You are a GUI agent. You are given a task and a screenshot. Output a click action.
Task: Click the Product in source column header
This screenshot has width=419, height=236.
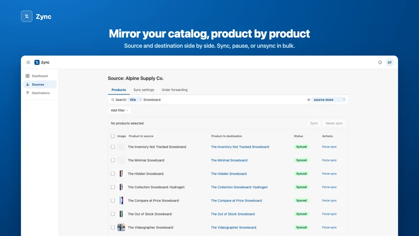point(141,136)
